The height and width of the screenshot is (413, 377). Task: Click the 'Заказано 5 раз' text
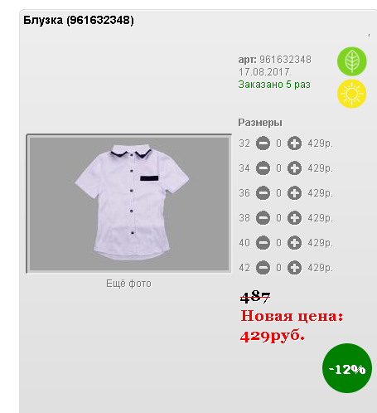click(274, 85)
